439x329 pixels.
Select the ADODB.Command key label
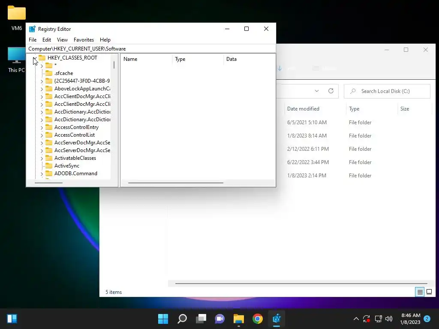[x=75, y=173]
